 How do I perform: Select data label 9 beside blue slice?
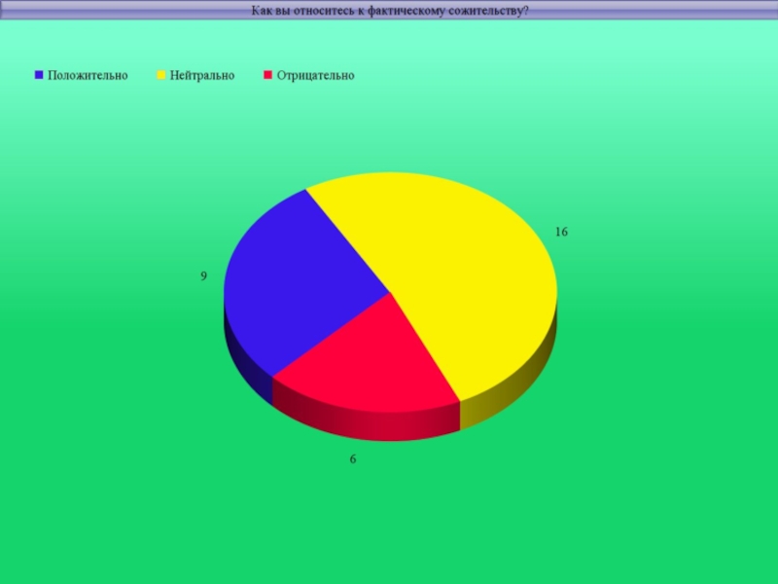[203, 276]
